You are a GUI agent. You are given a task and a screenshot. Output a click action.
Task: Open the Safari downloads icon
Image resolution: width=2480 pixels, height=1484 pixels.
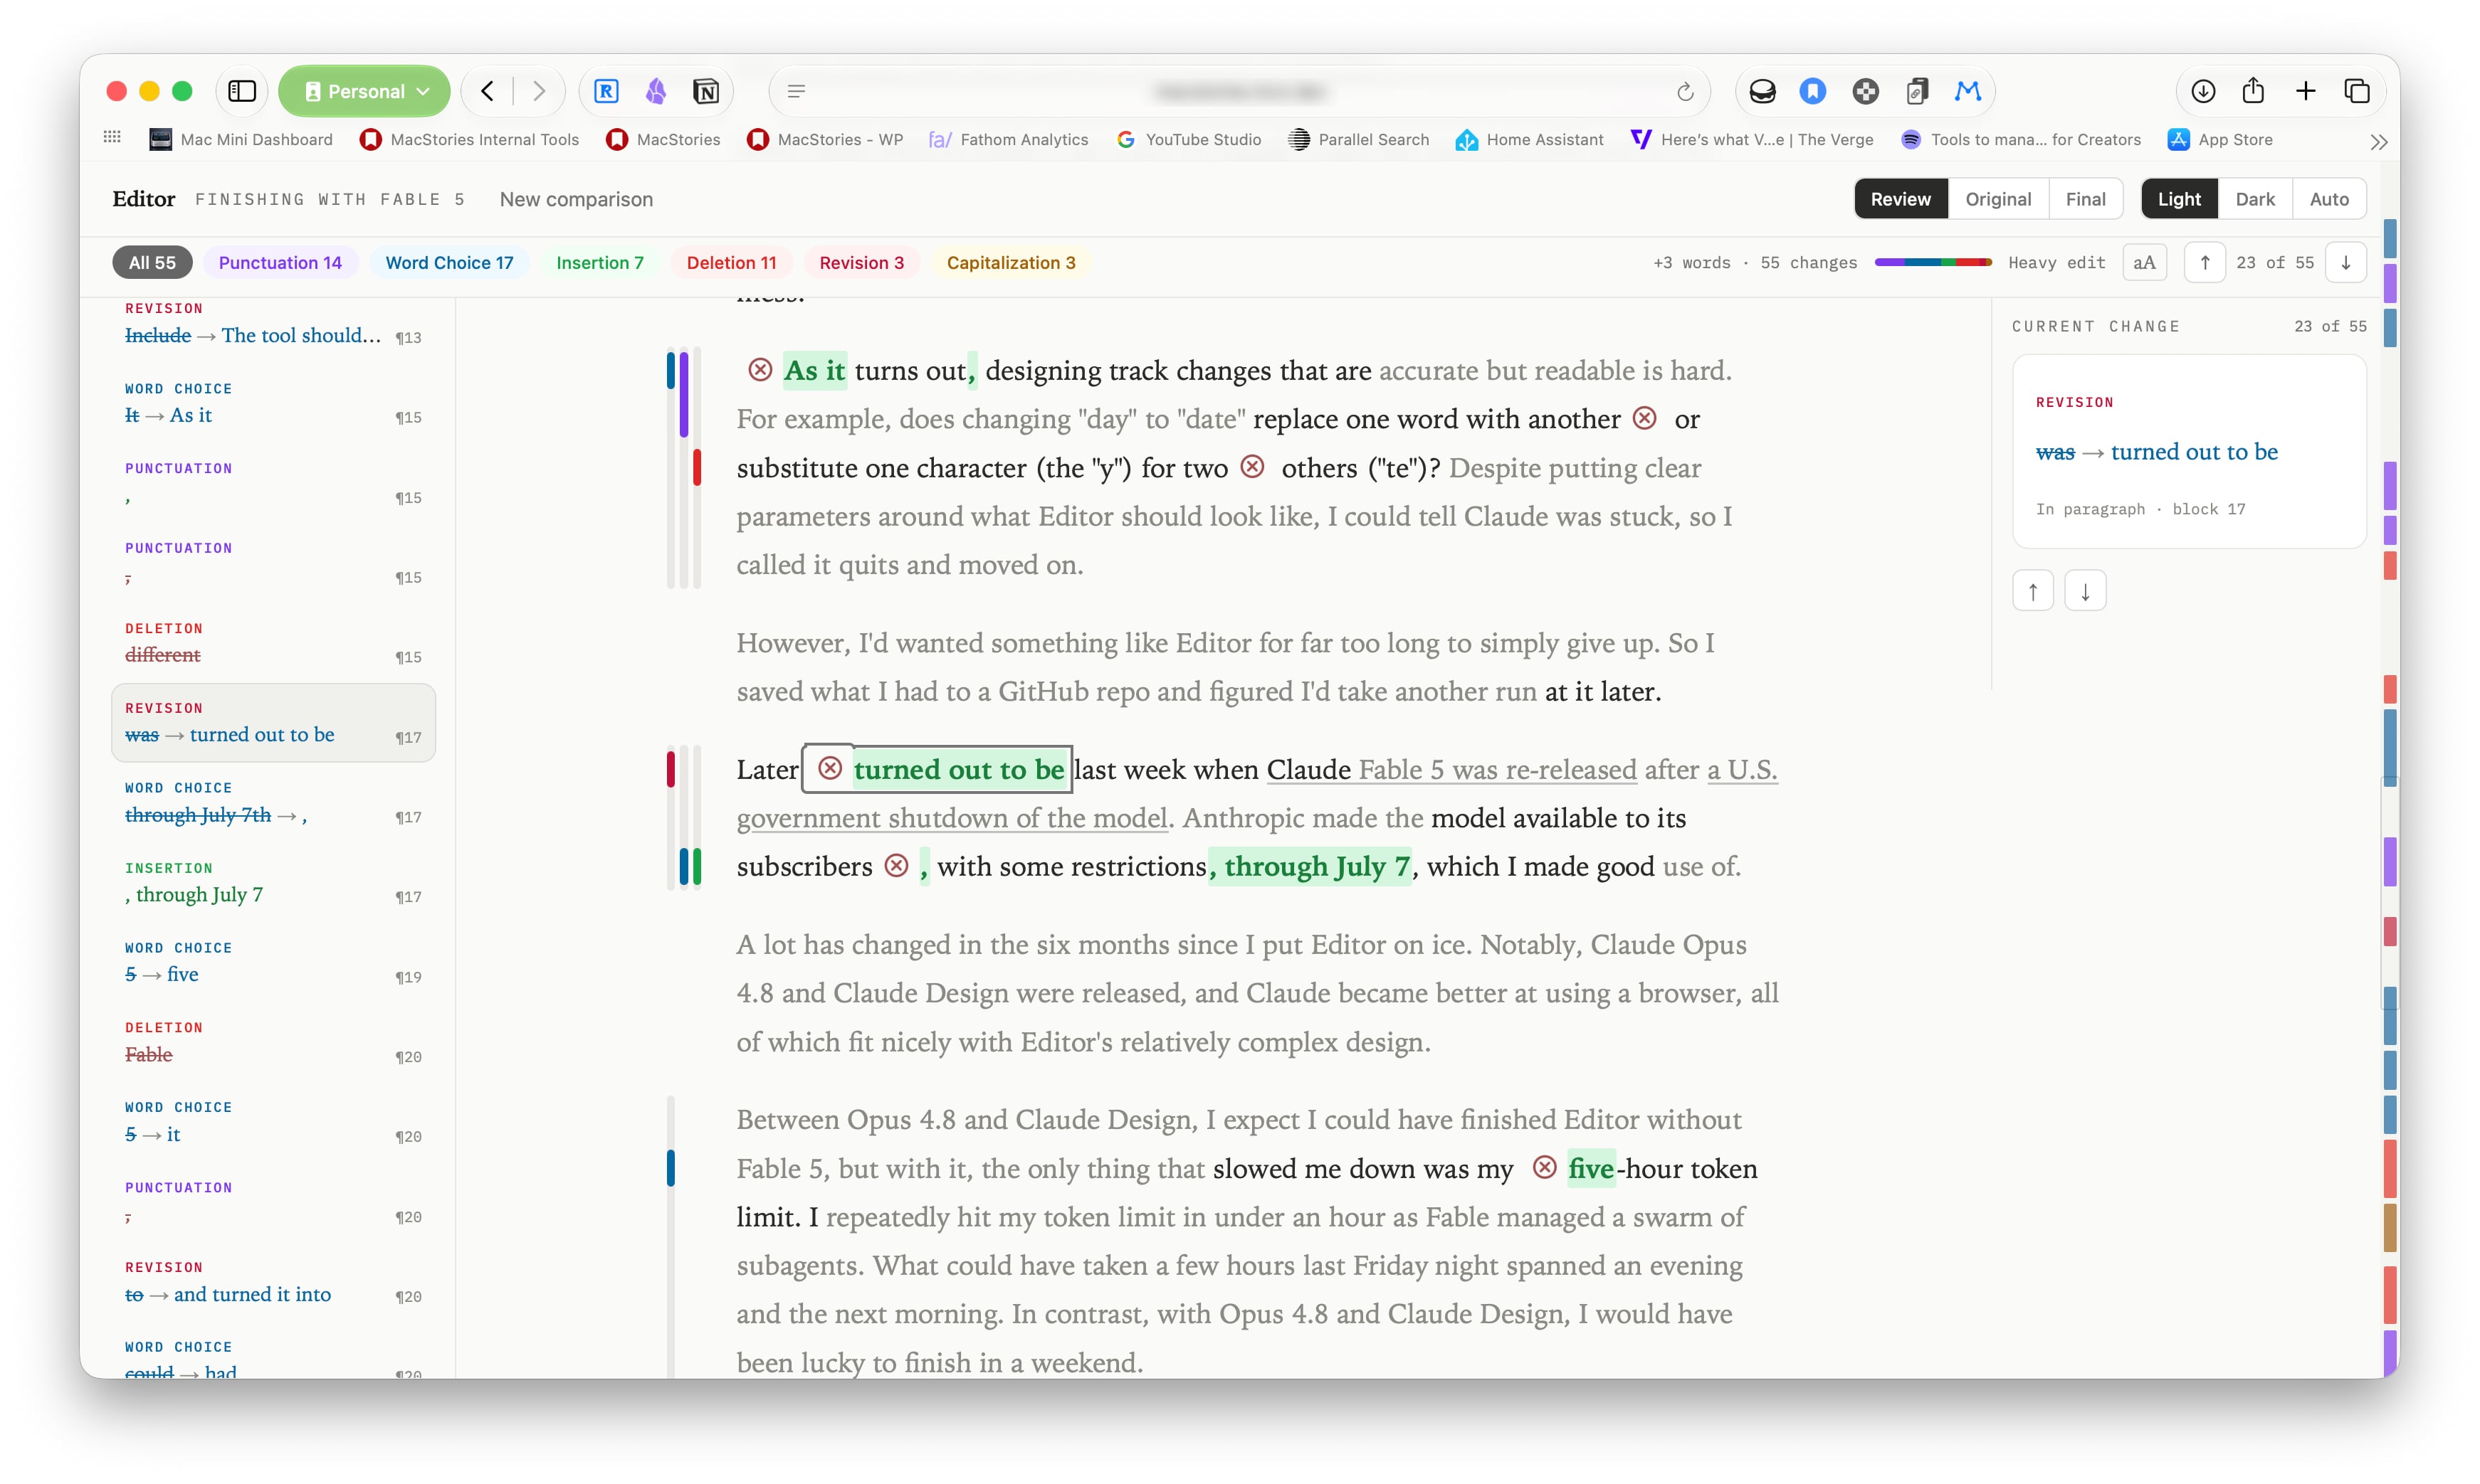coord(2203,91)
